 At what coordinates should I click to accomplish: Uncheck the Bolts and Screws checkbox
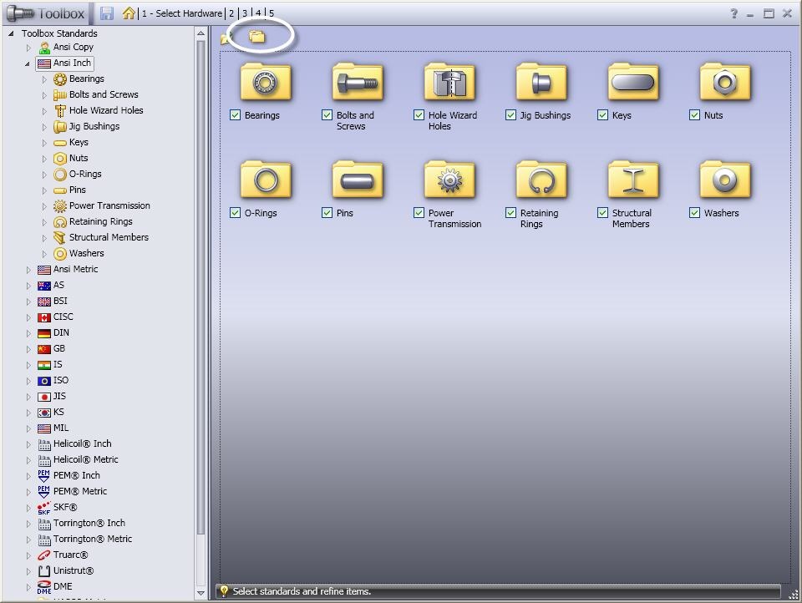click(x=327, y=115)
